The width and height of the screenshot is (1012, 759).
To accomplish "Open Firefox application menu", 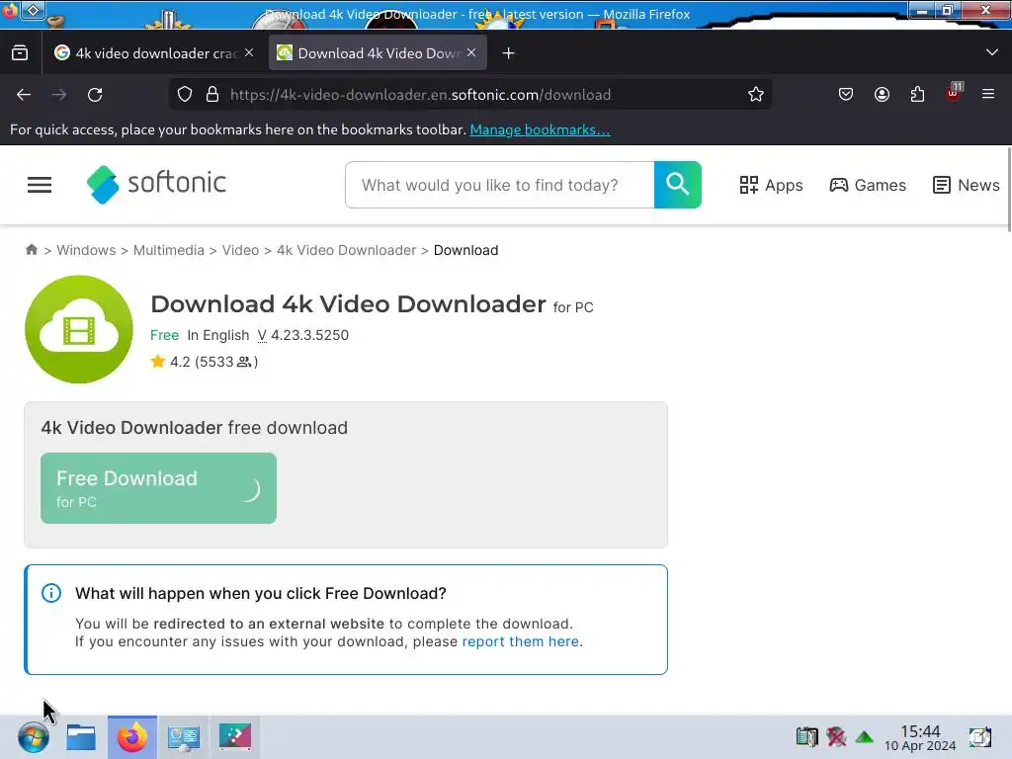I will [988, 95].
